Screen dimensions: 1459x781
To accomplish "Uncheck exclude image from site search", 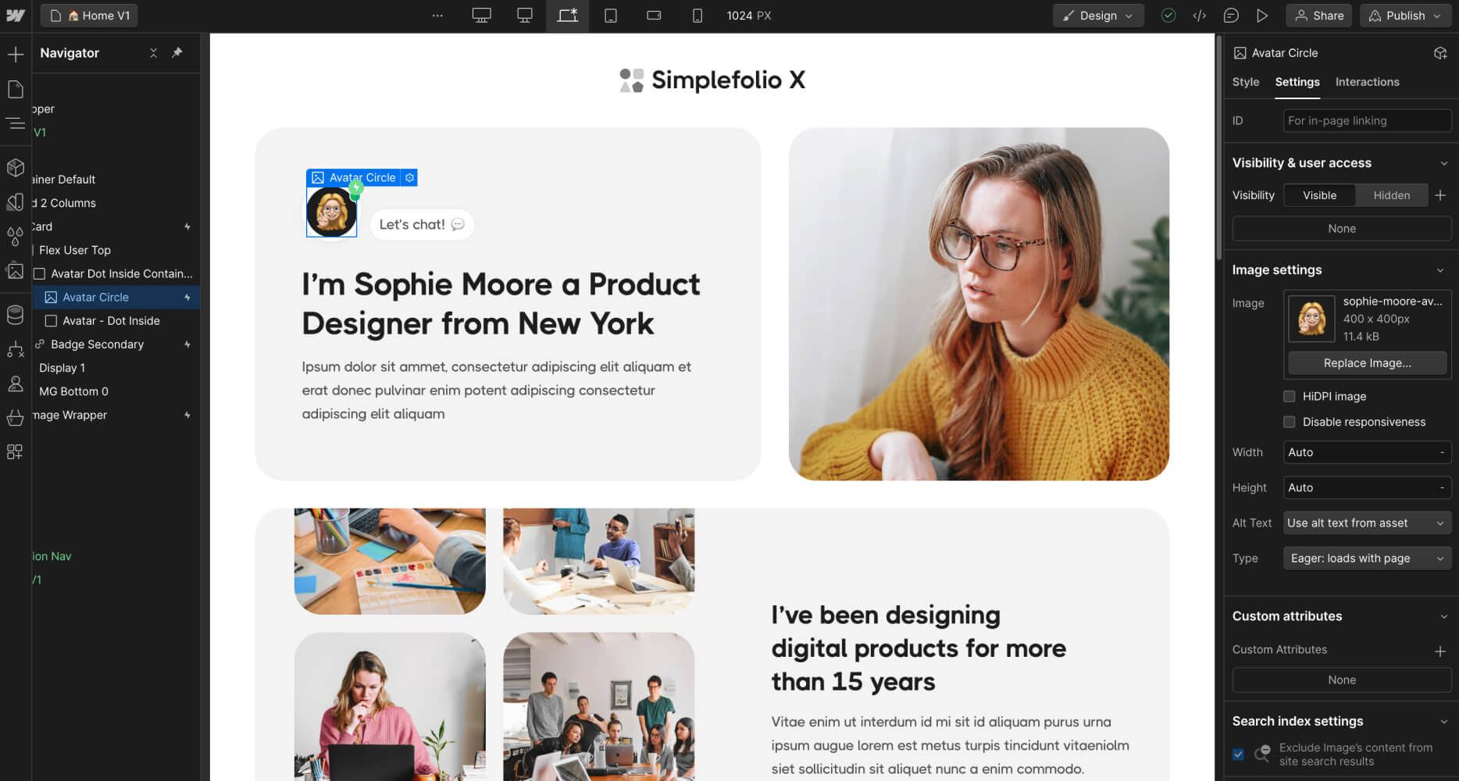I will click(x=1238, y=754).
